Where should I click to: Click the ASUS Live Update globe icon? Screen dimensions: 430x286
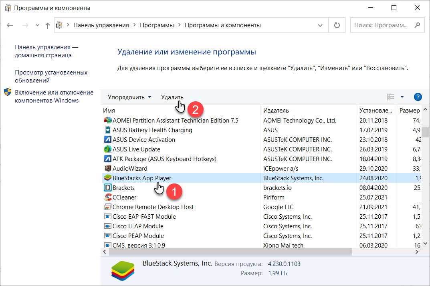point(107,149)
